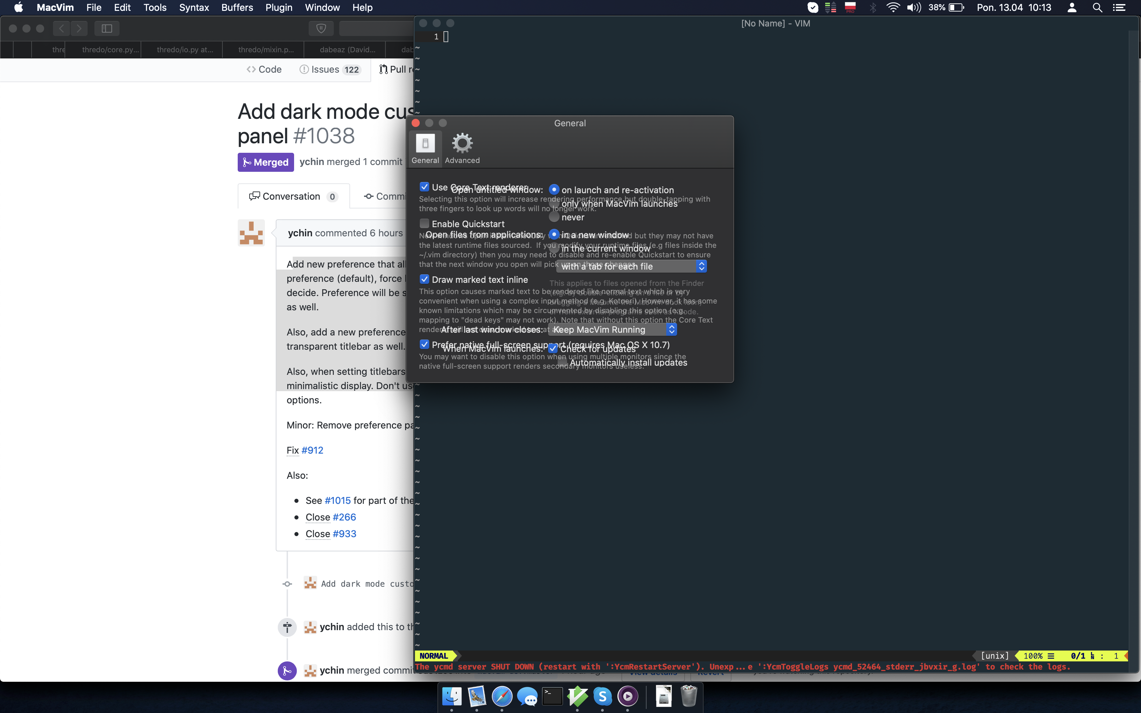
Task: Open the General preferences pane icon
Action: [x=425, y=148]
